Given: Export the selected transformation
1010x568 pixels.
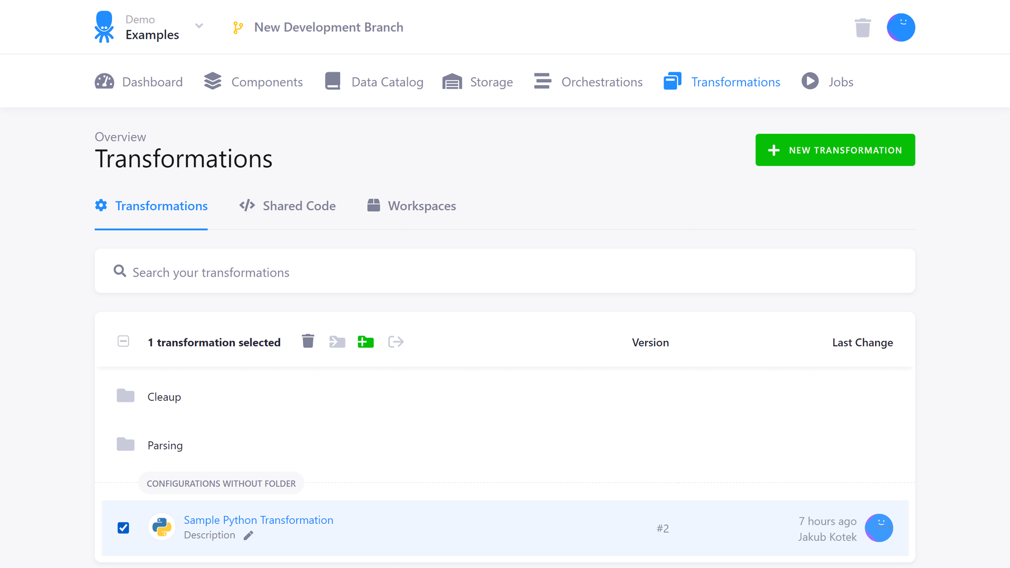Looking at the screenshot, I should pos(396,341).
